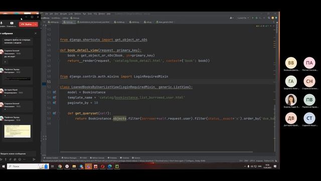Click the override gutter icon beside model line

coord(54,92)
